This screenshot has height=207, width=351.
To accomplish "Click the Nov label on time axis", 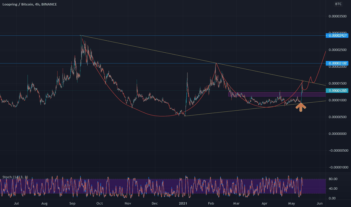I will point(128,203).
